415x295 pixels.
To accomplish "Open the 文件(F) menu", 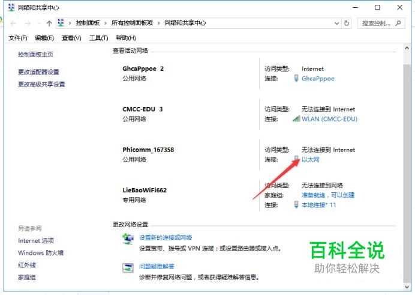I will click(18, 38).
